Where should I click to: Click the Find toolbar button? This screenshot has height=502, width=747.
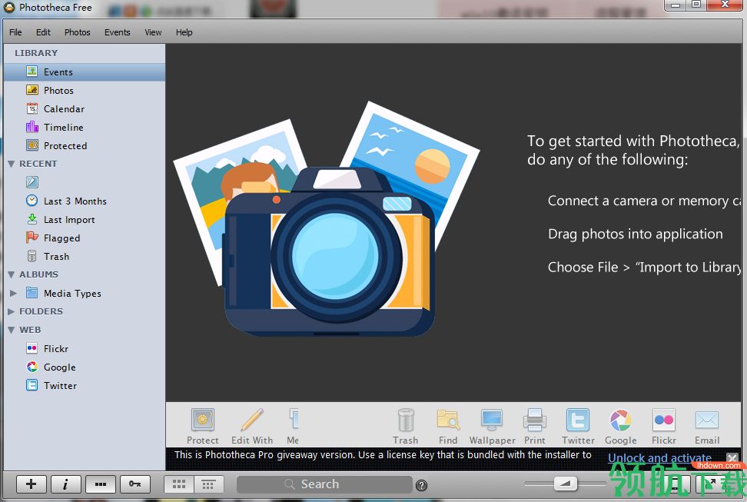click(448, 426)
